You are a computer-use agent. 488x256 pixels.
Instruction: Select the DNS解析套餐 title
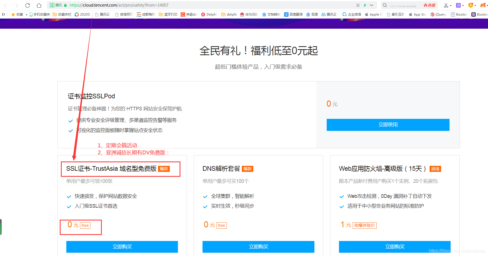221,169
